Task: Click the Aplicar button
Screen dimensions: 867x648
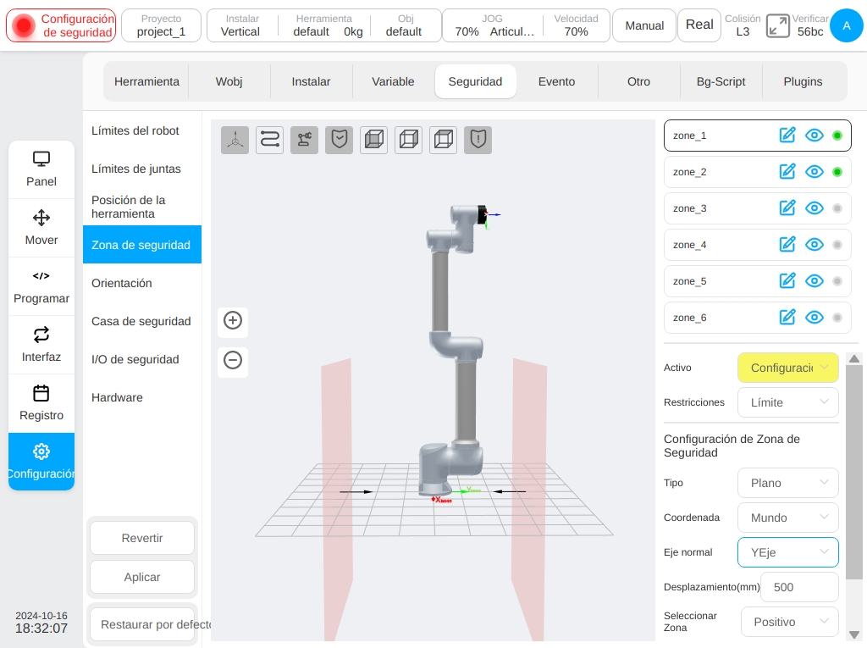Action: (142, 577)
